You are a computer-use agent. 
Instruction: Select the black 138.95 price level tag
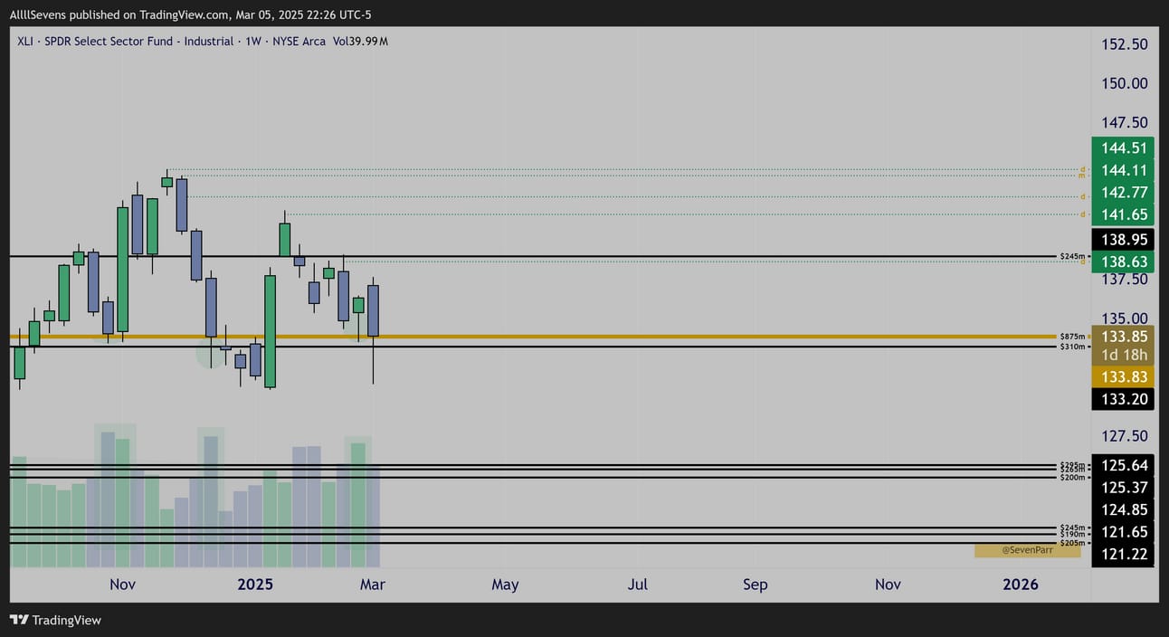pyautogui.click(x=1123, y=240)
